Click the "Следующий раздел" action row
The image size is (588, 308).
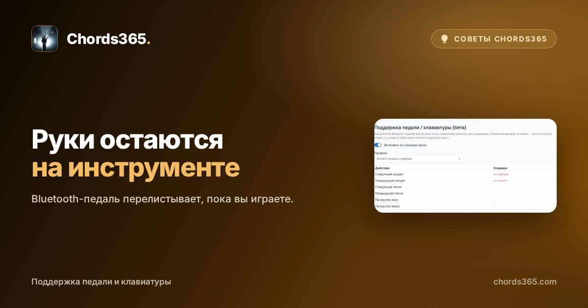(465, 174)
